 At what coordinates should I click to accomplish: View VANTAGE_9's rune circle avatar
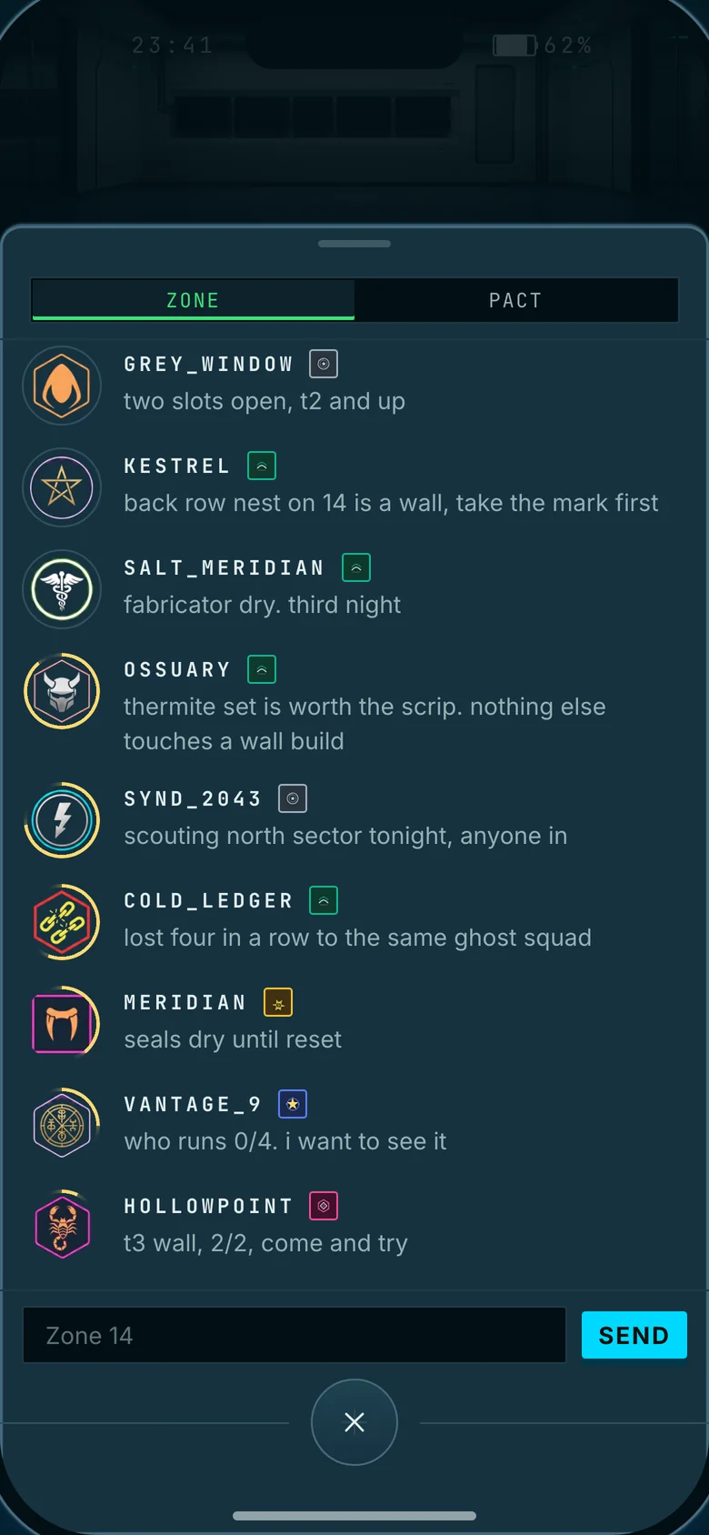point(62,1126)
